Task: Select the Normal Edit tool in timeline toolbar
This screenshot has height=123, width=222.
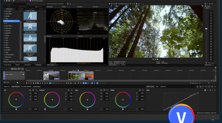Action: [50, 83]
